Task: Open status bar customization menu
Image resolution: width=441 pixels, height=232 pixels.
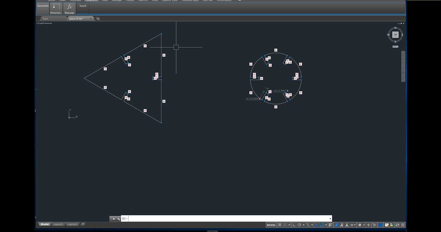Action: tap(403, 225)
